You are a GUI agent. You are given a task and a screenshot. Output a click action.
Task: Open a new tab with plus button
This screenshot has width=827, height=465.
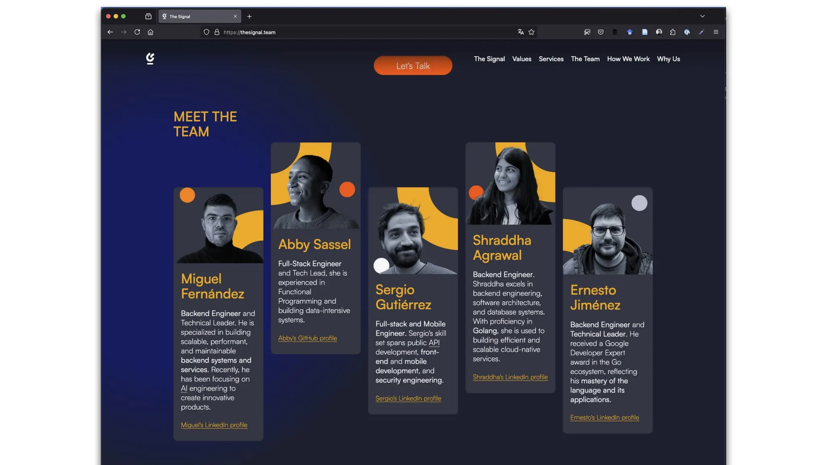[x=249, y=16]
